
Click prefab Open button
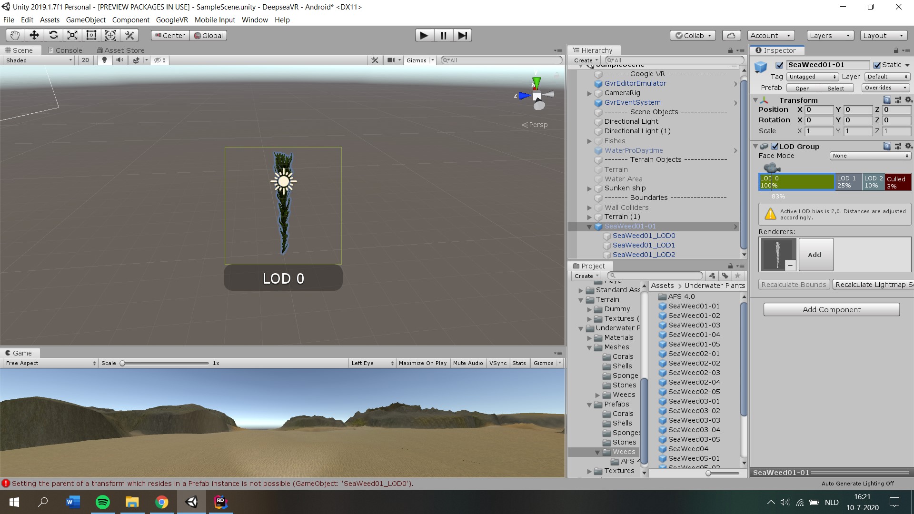click(x=802, y=88)
